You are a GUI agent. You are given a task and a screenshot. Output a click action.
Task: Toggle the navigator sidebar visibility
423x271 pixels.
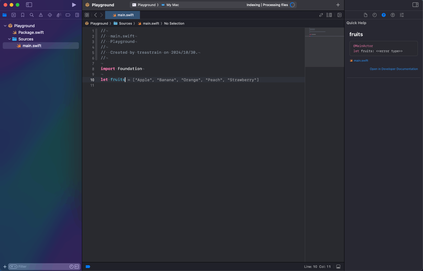(x=29, y=5)
